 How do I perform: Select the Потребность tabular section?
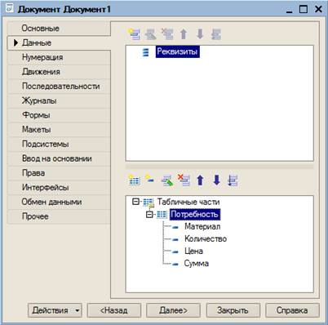click(x=194, y=215)
